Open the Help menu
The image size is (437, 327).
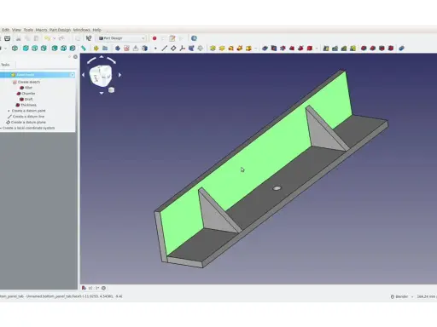click(x=97, y=30)
